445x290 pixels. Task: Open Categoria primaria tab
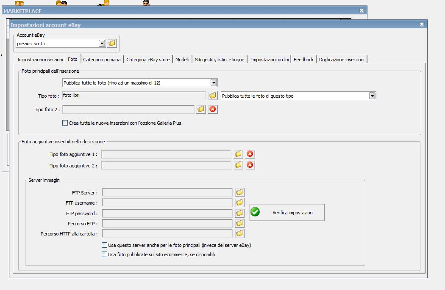coord(102,60)
